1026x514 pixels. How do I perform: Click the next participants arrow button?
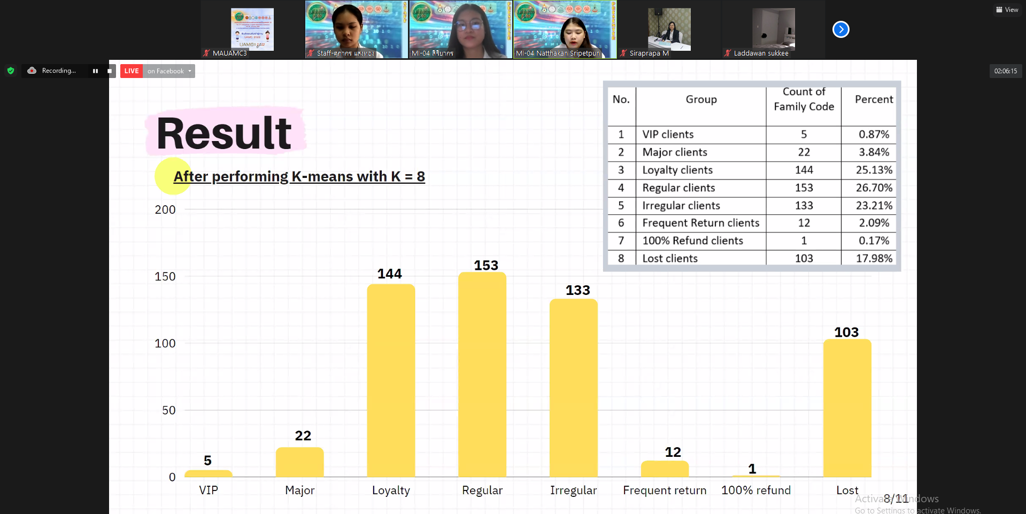pyautogui.click(x=840, y=29)
